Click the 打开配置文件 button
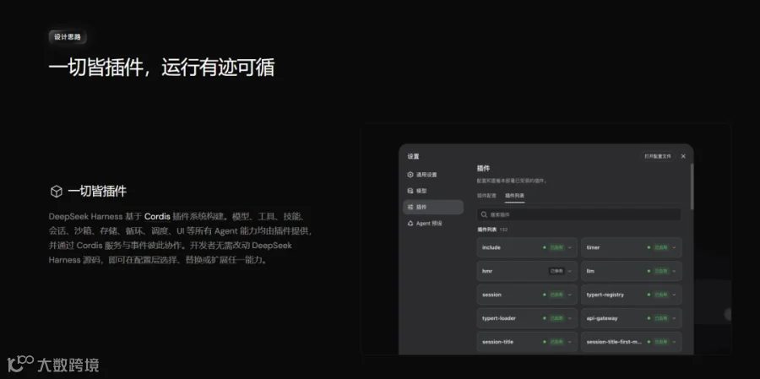 coord(658,156)
